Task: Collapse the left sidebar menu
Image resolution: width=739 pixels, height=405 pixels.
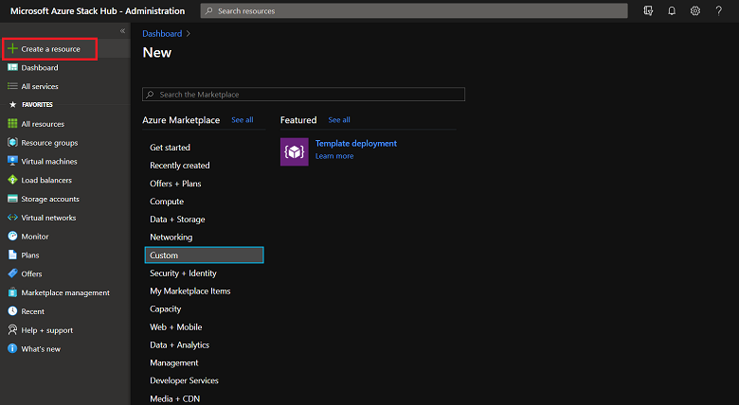Action: 122,31
